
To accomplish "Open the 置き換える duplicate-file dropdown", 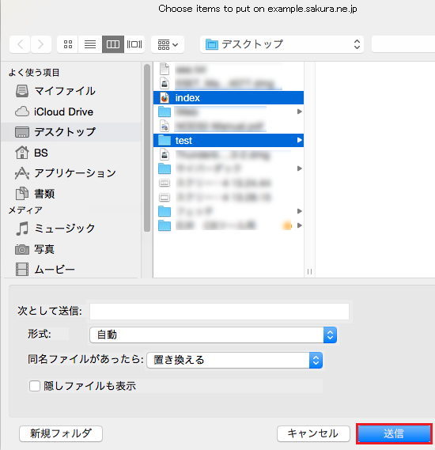I will [234, 360].
